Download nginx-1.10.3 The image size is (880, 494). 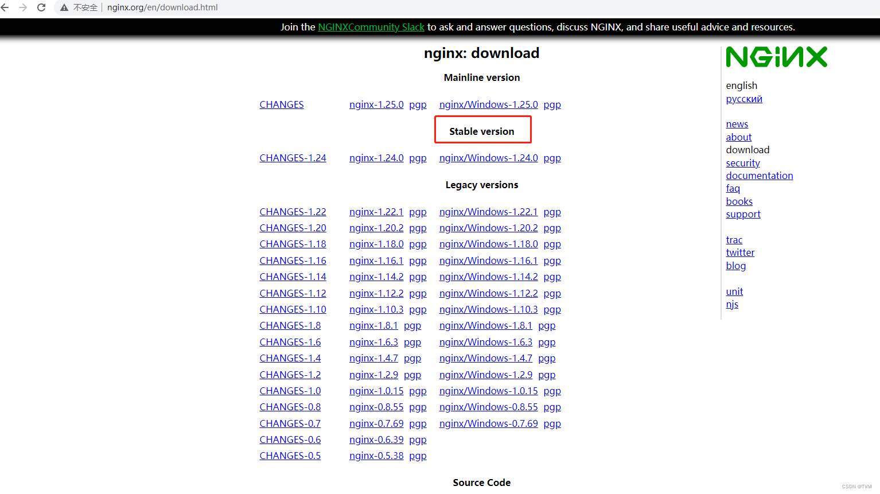pos(376,309)
